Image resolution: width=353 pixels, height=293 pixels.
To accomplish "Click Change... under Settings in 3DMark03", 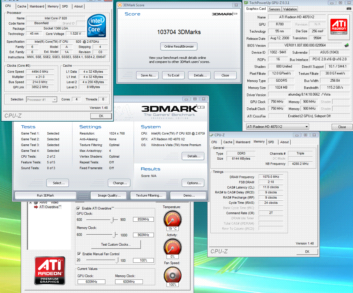I will pyautogui.click(x=119, y=183).
